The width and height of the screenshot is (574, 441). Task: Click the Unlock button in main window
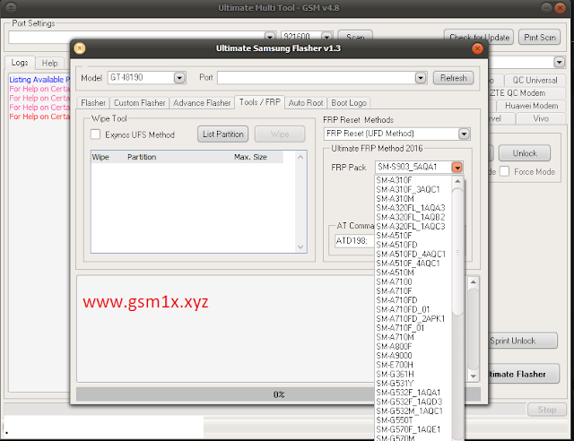point(524,153)
